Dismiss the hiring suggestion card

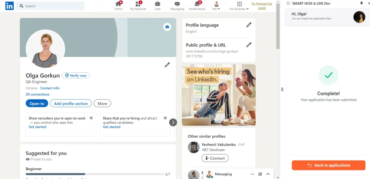pyautogui.click(x=165, y=118)
